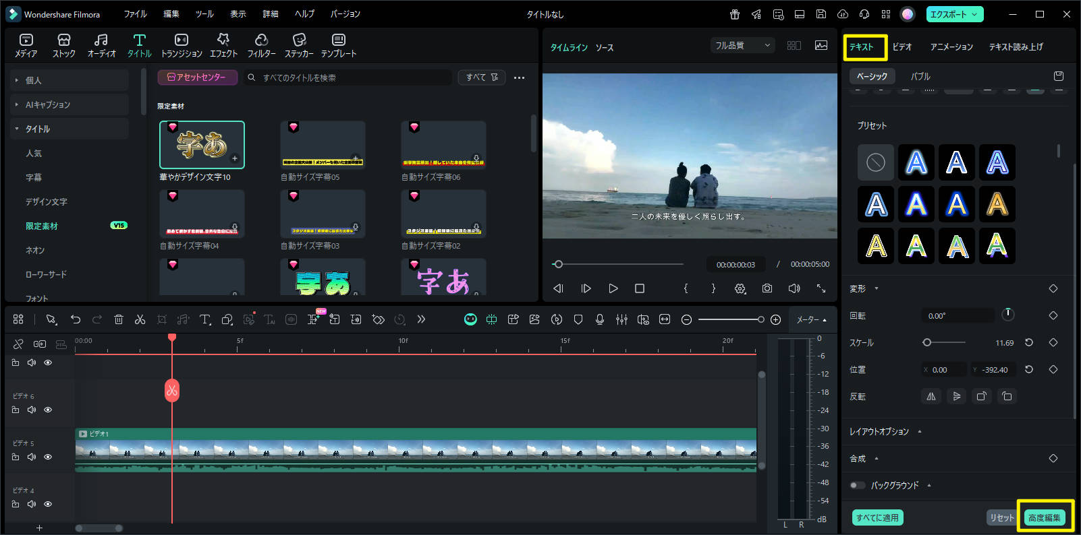1081x535 pixels.
Task: Click the スケール slider
Action: pos(945,342)
